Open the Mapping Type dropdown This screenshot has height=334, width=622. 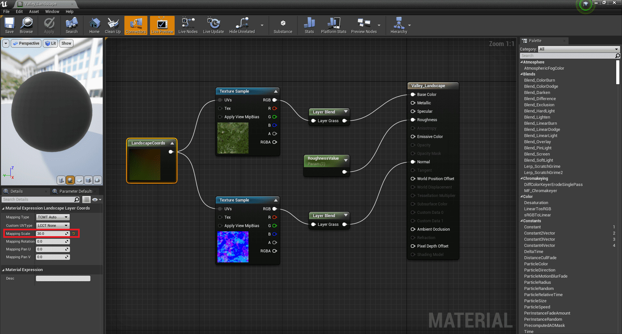click(52, 217)
